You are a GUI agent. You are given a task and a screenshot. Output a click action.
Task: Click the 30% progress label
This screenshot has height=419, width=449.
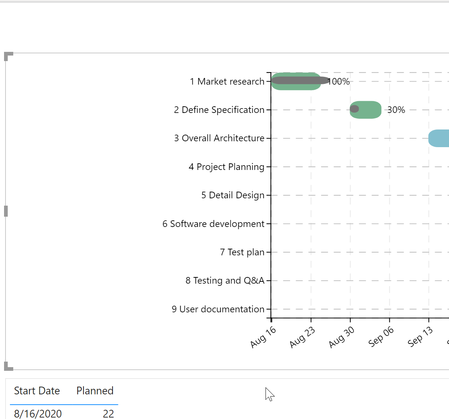coord(396,110)
